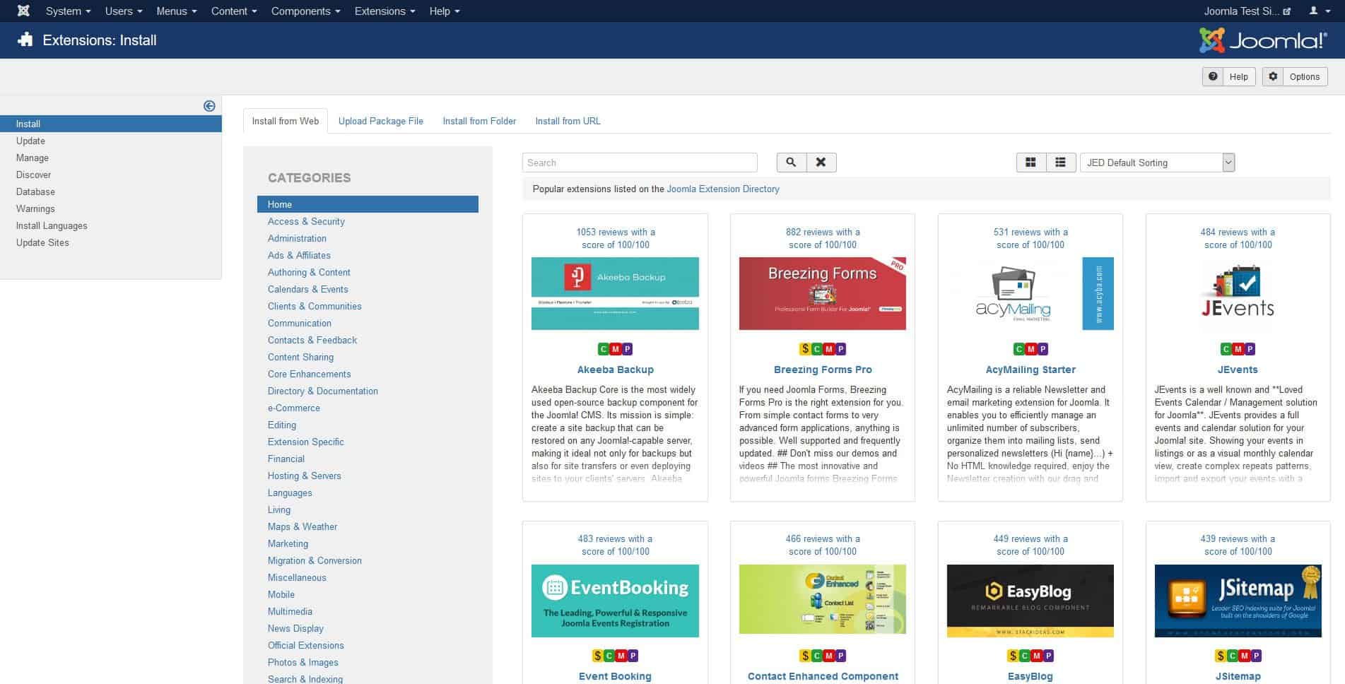Click the Akeeba Backup banner image

[615, 293]
